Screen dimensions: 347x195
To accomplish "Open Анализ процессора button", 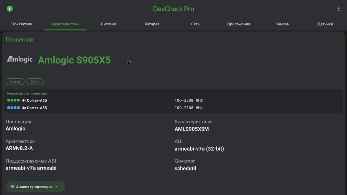I will point(35,187).
